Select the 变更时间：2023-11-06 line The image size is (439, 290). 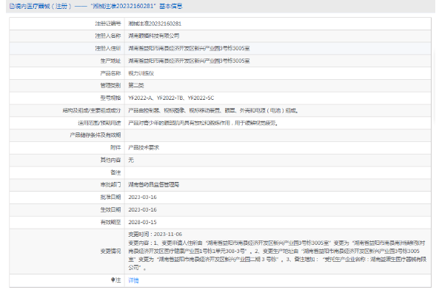pos(155,234)
